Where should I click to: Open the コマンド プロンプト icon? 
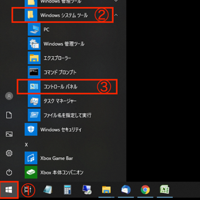click(34, 72)
